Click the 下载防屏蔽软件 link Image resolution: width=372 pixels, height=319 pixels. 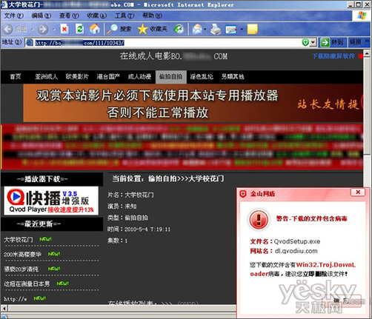click(x=333, y=56)
